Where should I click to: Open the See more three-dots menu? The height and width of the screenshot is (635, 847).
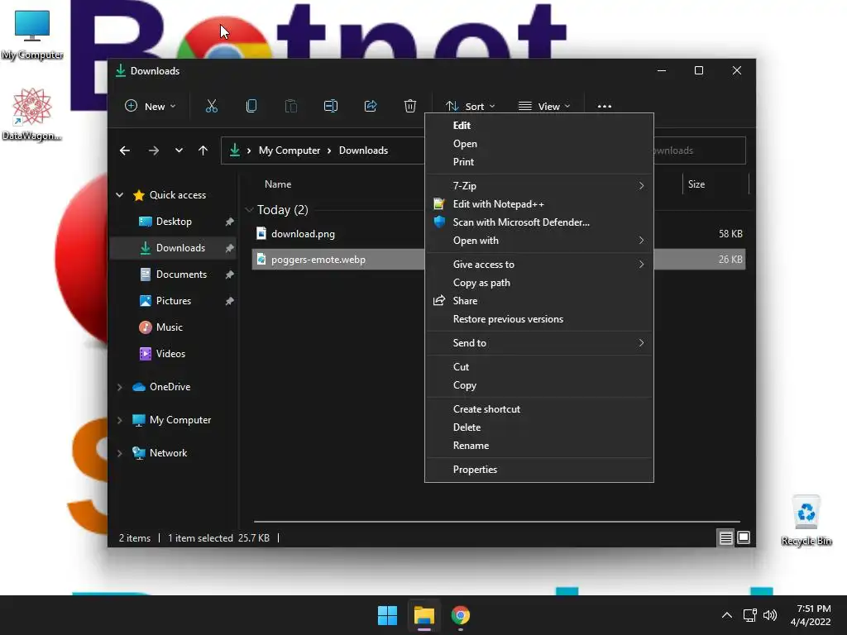coord(605,107)
